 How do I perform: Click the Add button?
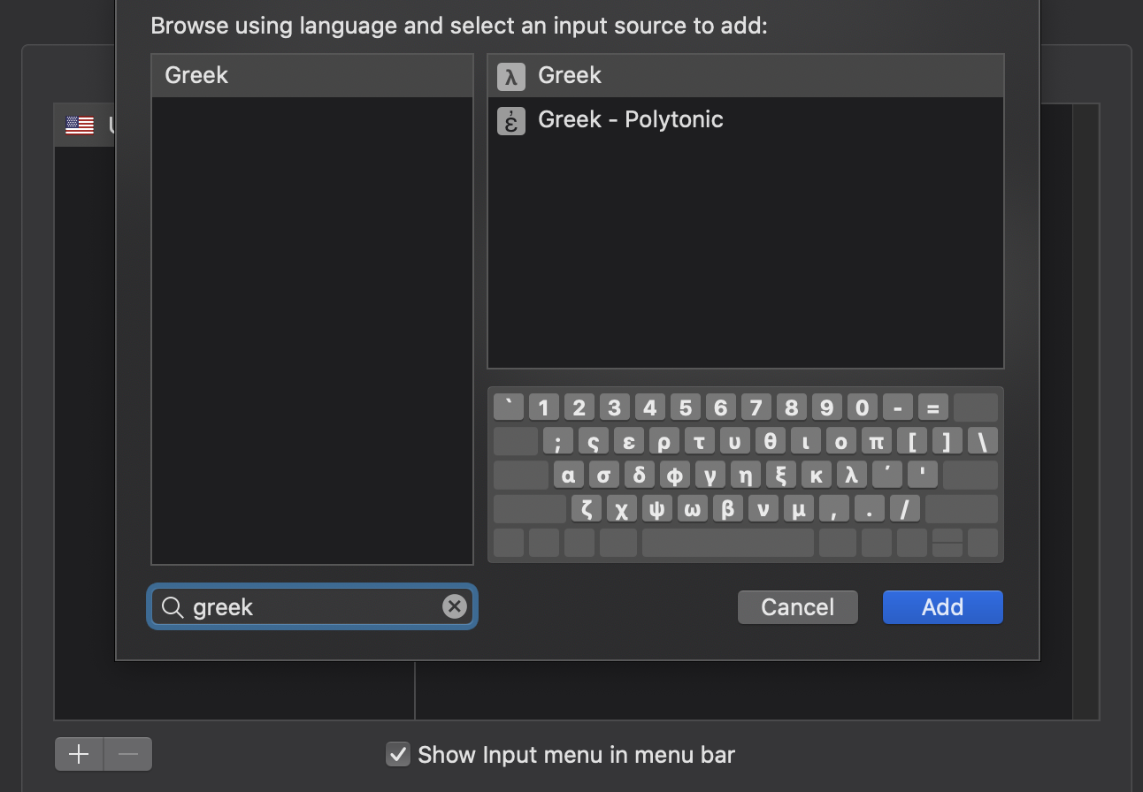click(x=942, y=607)
